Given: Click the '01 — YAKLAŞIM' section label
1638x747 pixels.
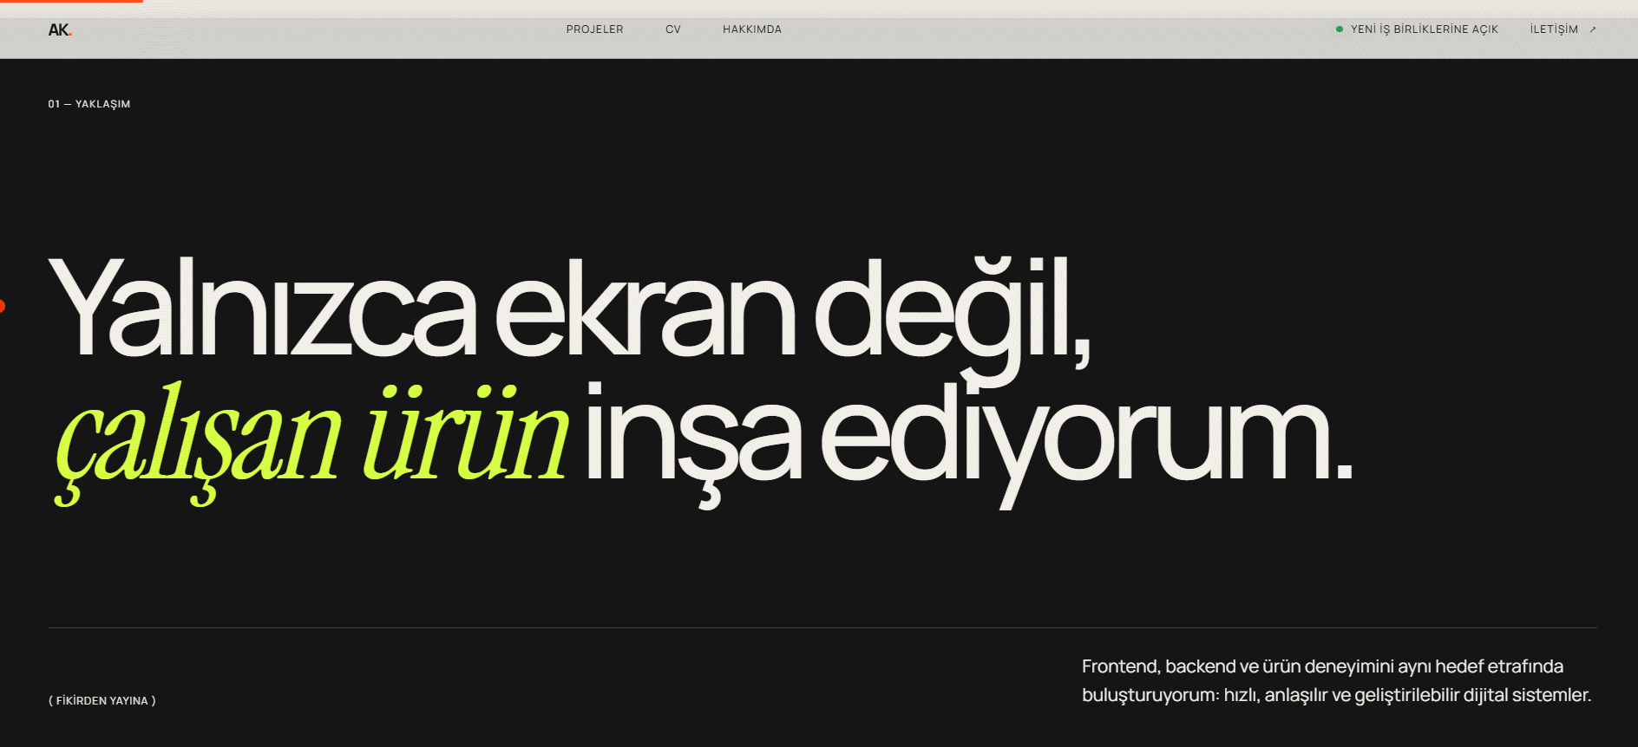Looking at the screenshot, I should 89,104.
